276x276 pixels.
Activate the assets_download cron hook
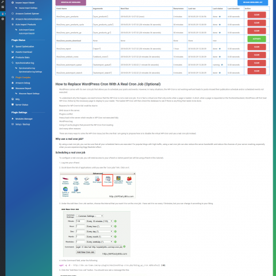point(256,39)
